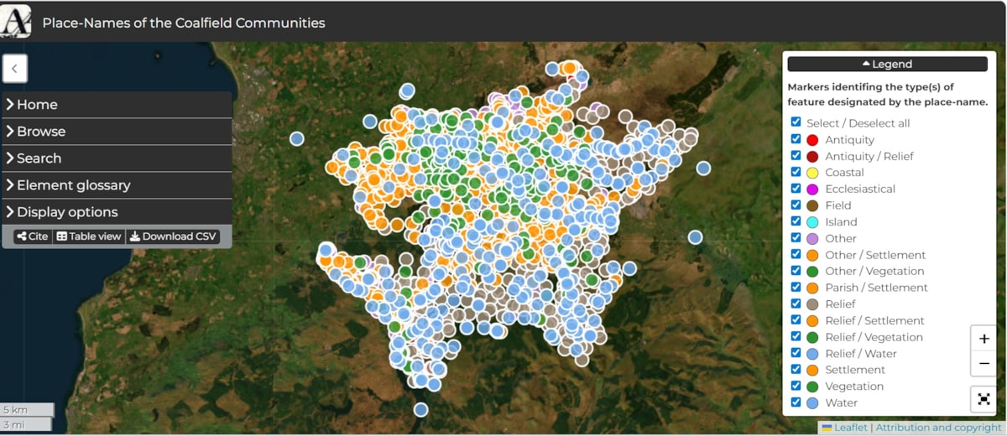Open the Leaflet link
The height and width of the screenshot is (436, 1007).
843,428
